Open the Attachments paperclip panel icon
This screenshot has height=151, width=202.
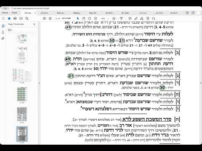(x=3, y=39)
